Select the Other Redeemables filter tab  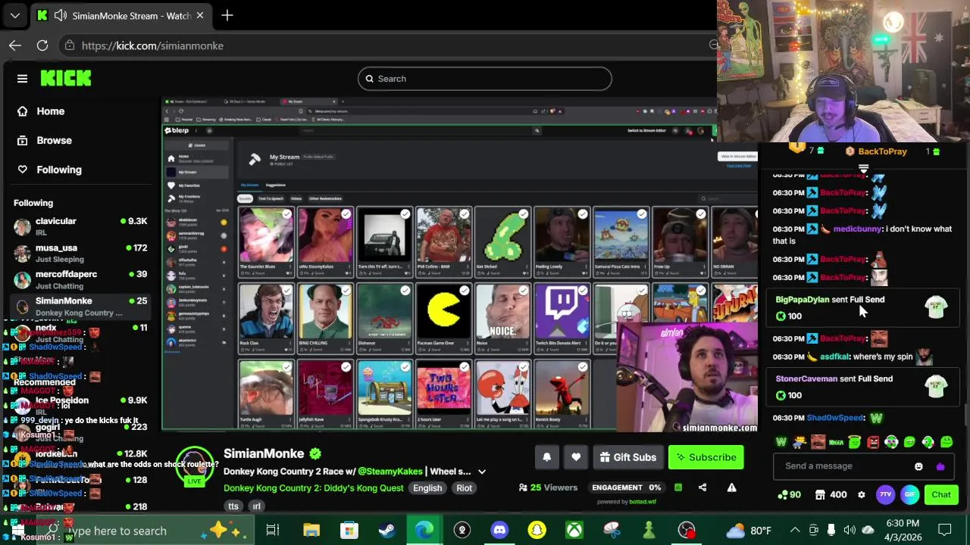(325, 198)
